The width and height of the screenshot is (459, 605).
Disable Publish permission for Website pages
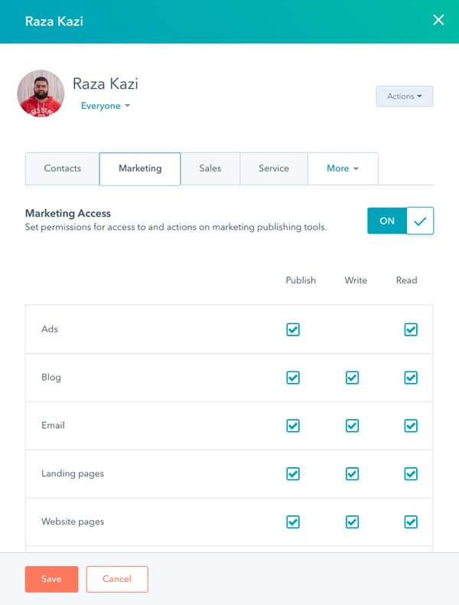point(293,522)
